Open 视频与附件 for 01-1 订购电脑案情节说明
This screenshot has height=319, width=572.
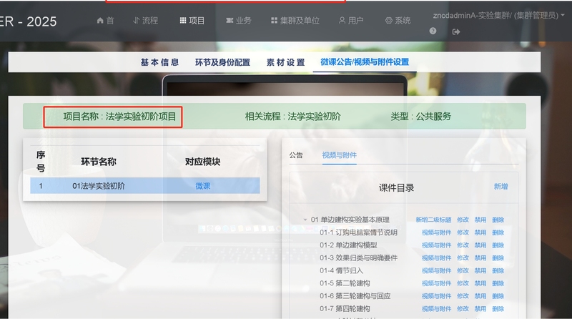pos(437,232)
